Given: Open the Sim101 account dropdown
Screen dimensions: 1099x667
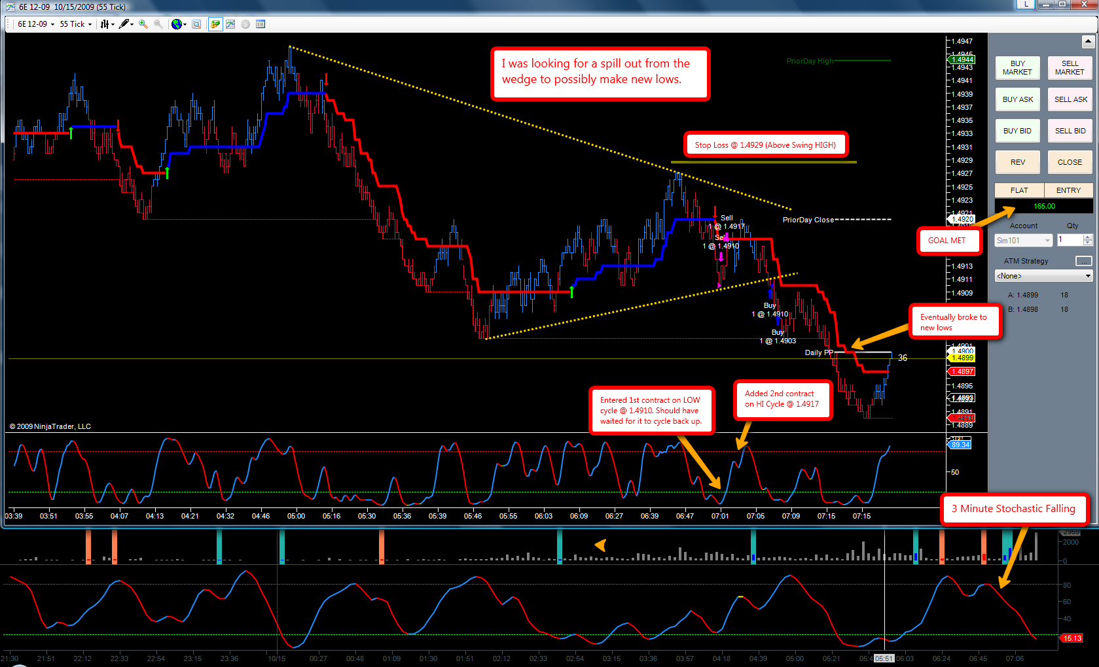Looking at the screenshot, I should 1024,241.
